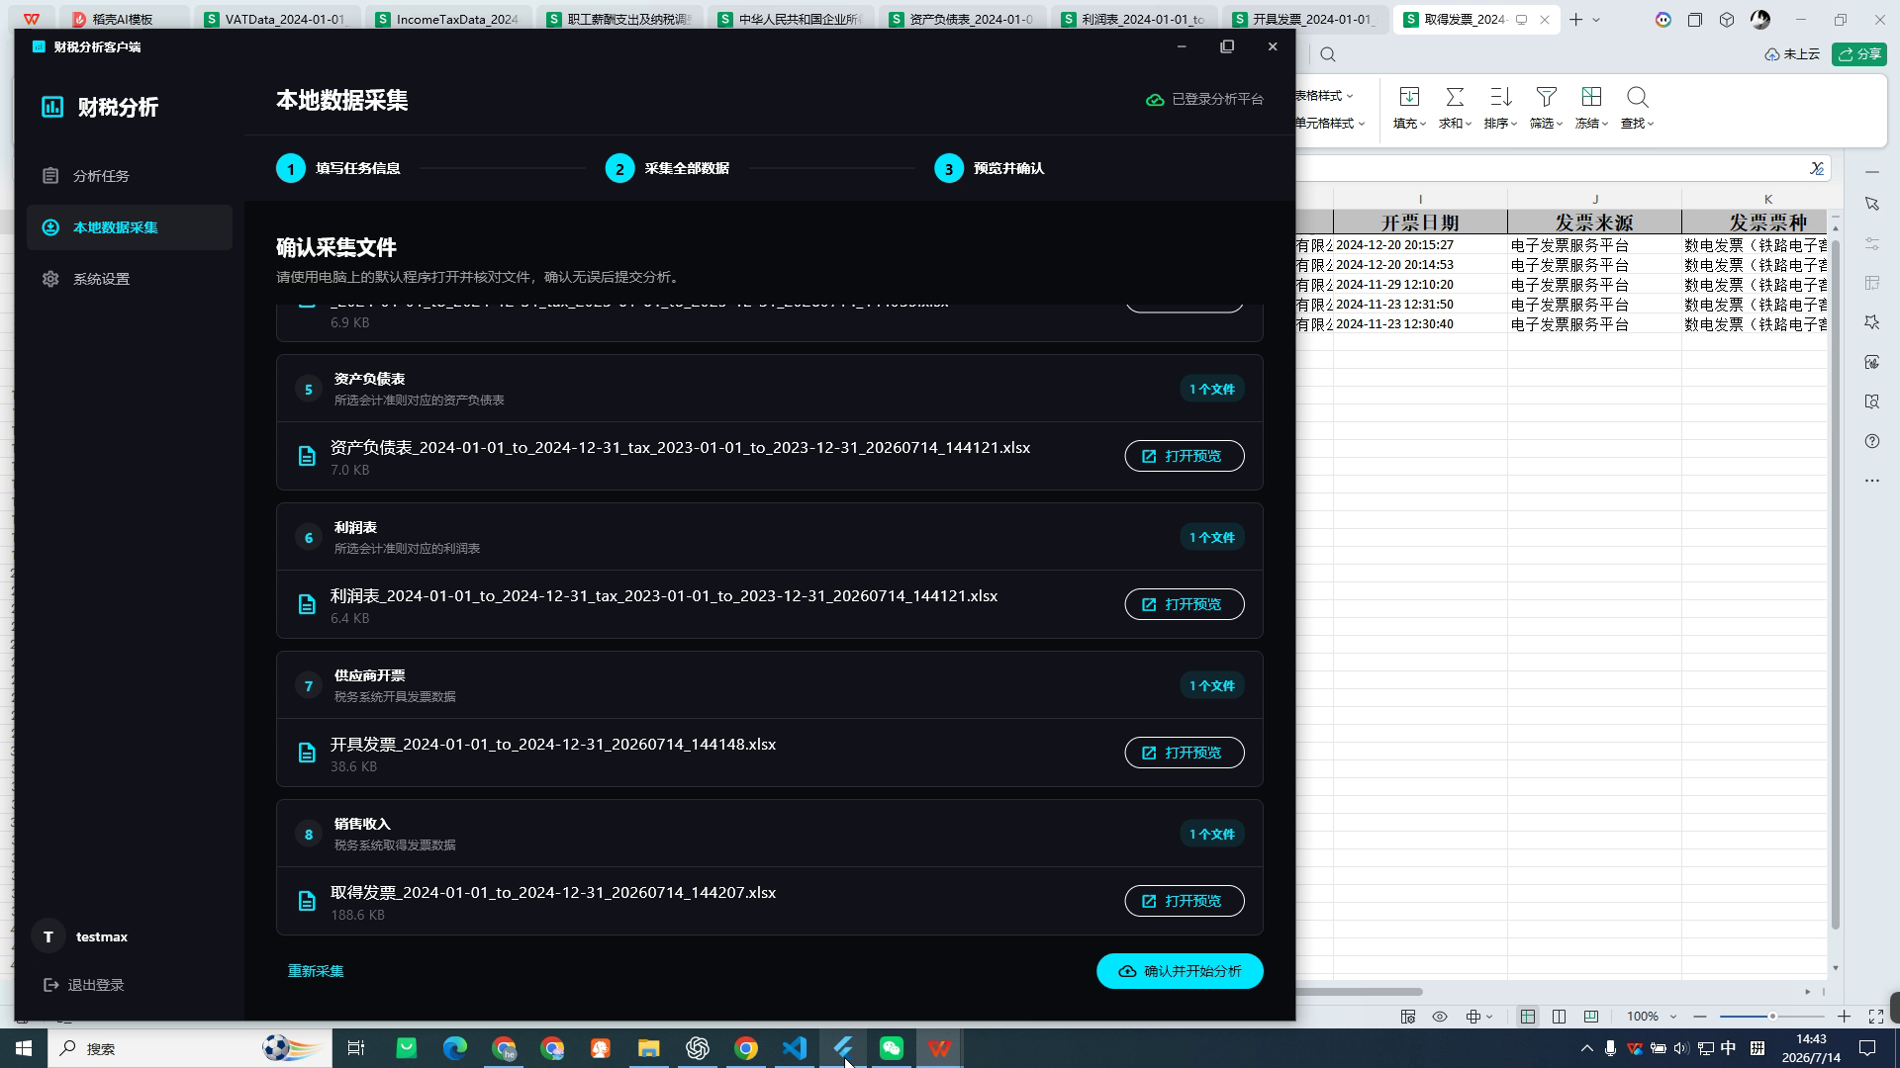Click 已登录分析平台 cloud icon
Image resolution: width=1900 pixels, height=1068 pixels.
point(1154,100)
